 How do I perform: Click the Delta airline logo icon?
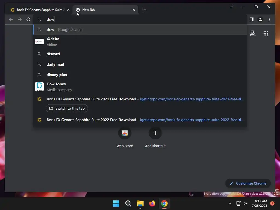(39, 42)
